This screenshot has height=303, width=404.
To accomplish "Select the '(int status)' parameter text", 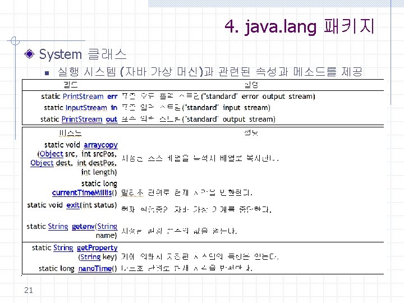I will coord(98,205).
